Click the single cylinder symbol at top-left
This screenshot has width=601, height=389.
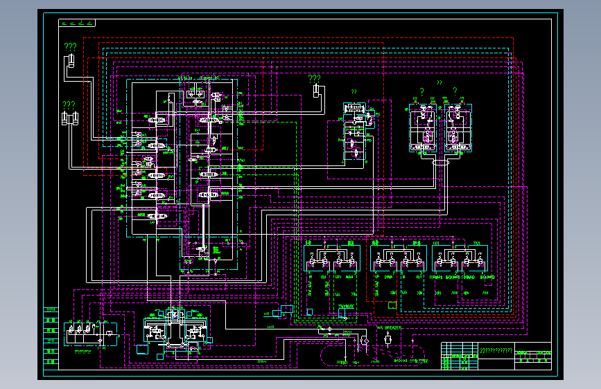point(71,62)
